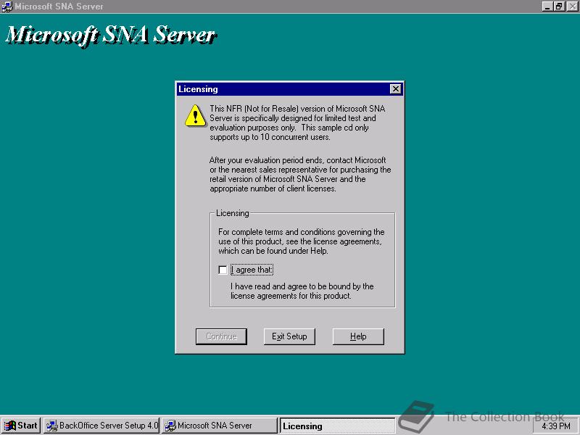Select the Licensing taskbar button
This screenshot has height=435, width=580.
click(x=337, y=426)
